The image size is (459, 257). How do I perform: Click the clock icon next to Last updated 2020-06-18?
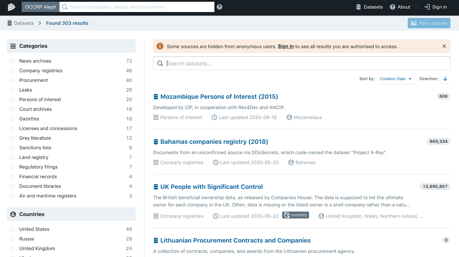click(x=214, y=117)
